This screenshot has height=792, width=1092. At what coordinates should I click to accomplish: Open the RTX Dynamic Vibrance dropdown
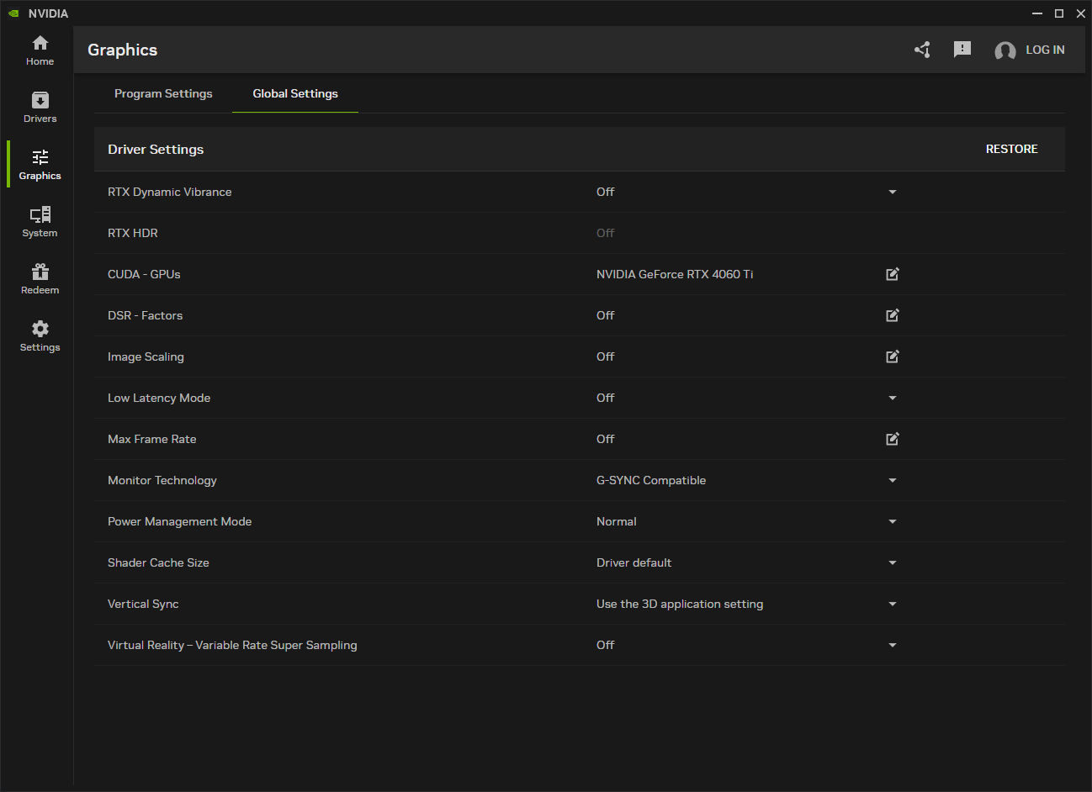coord(892,192)
